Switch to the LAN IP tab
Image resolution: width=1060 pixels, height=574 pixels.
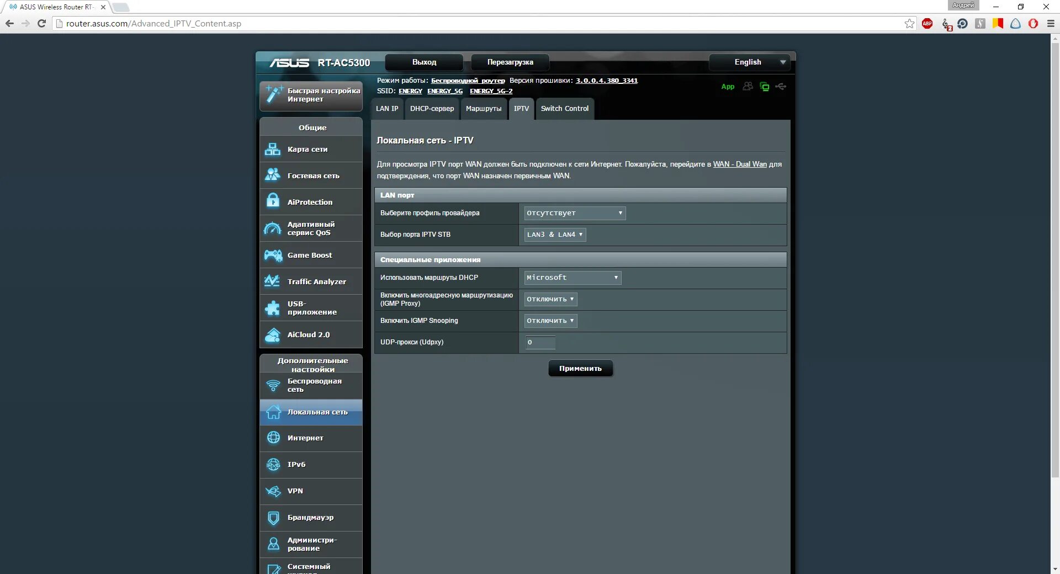coord(387,109)
